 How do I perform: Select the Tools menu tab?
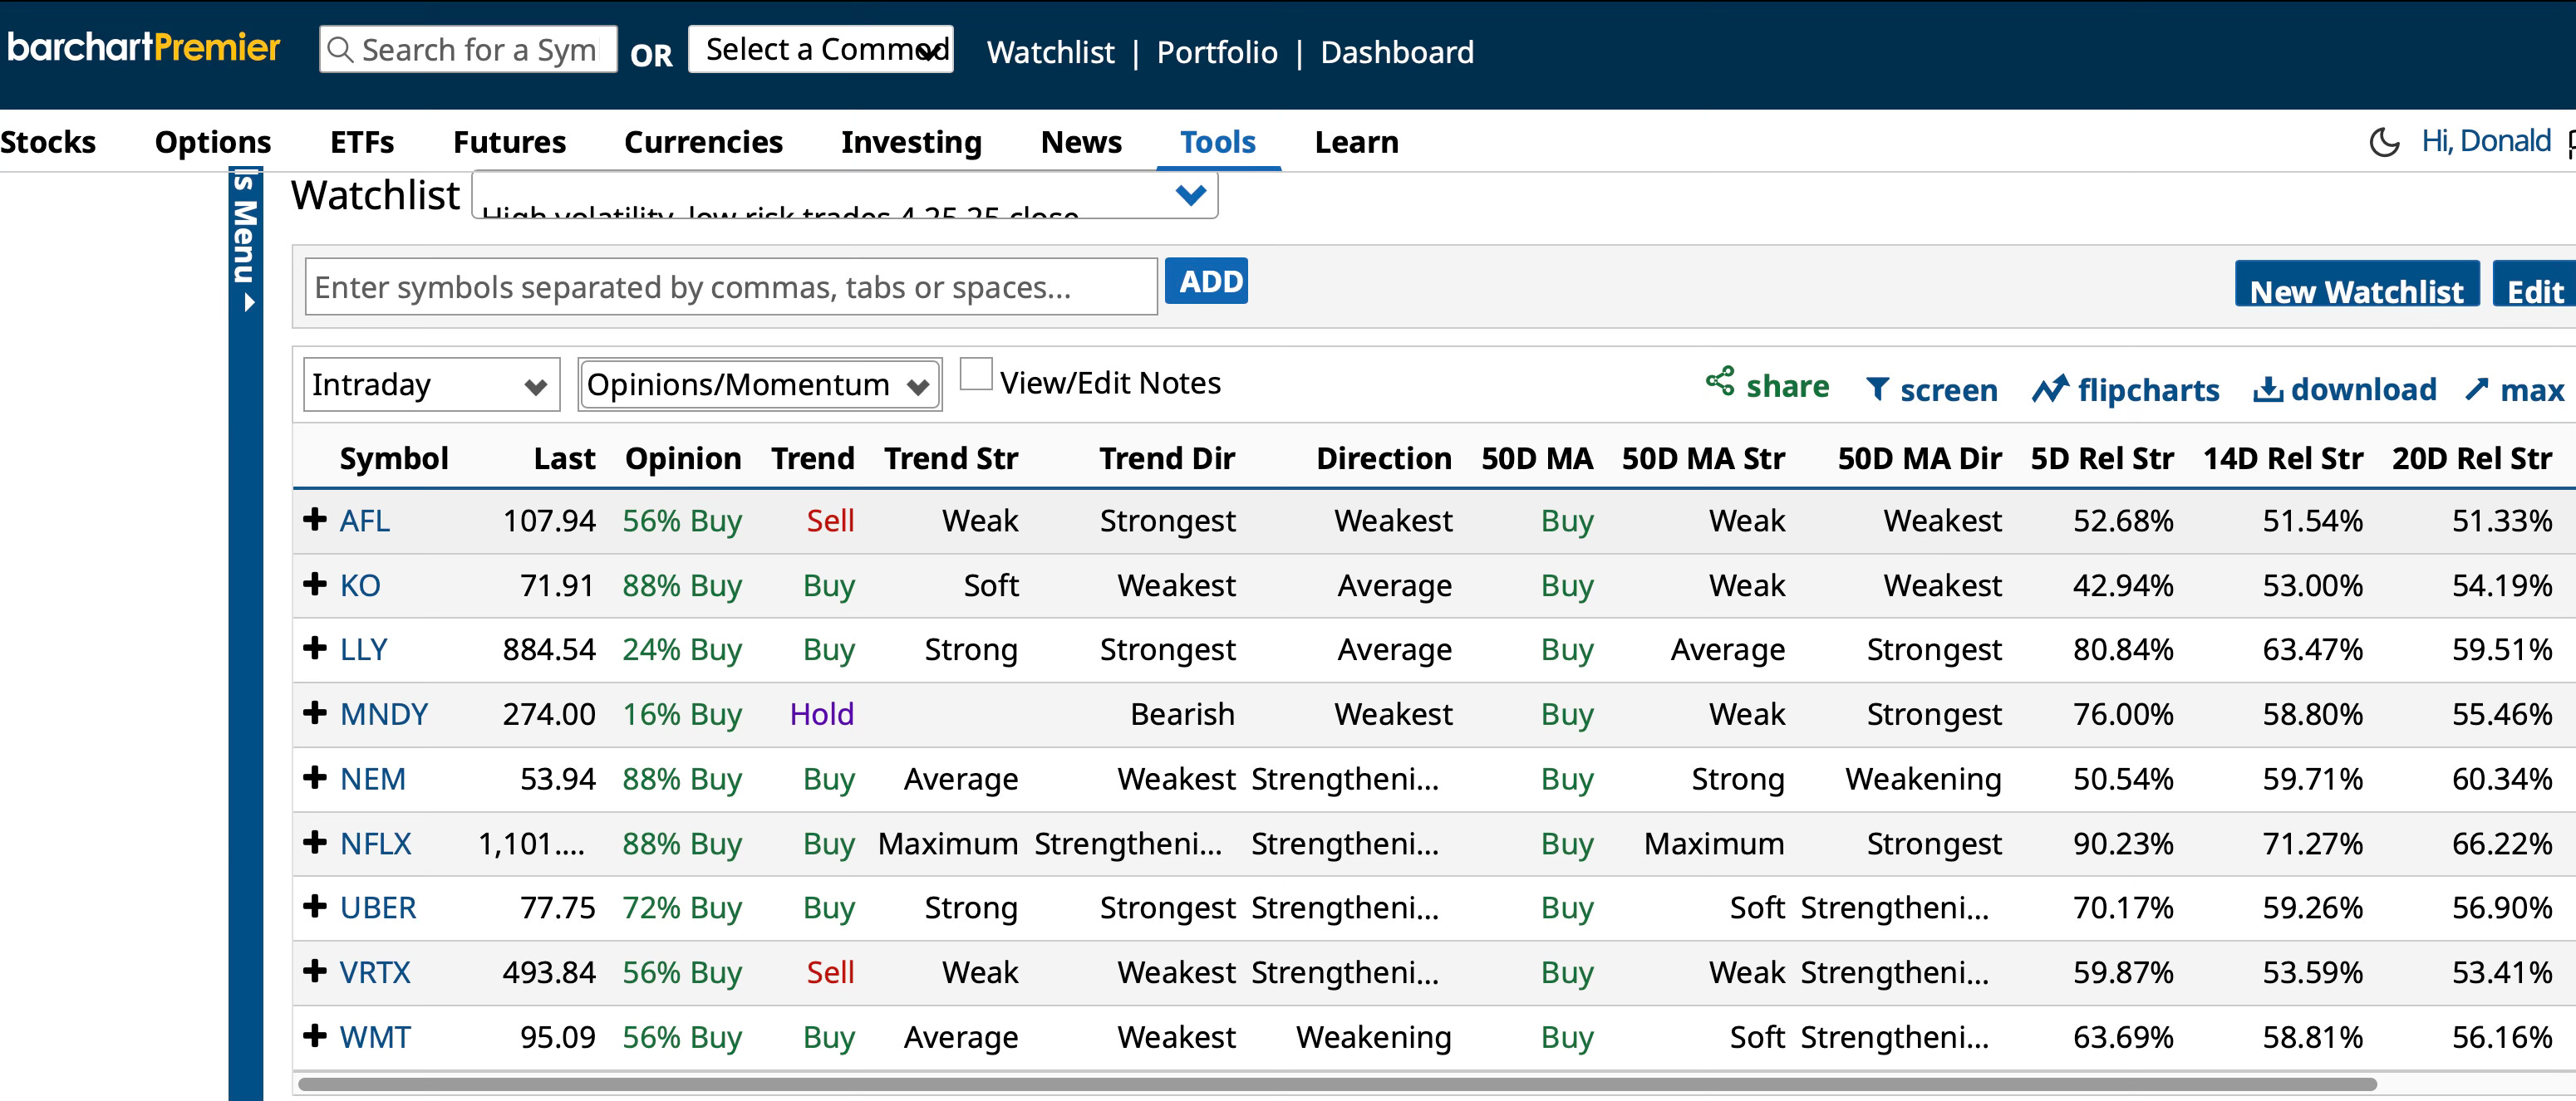(x=1218, y=142)
